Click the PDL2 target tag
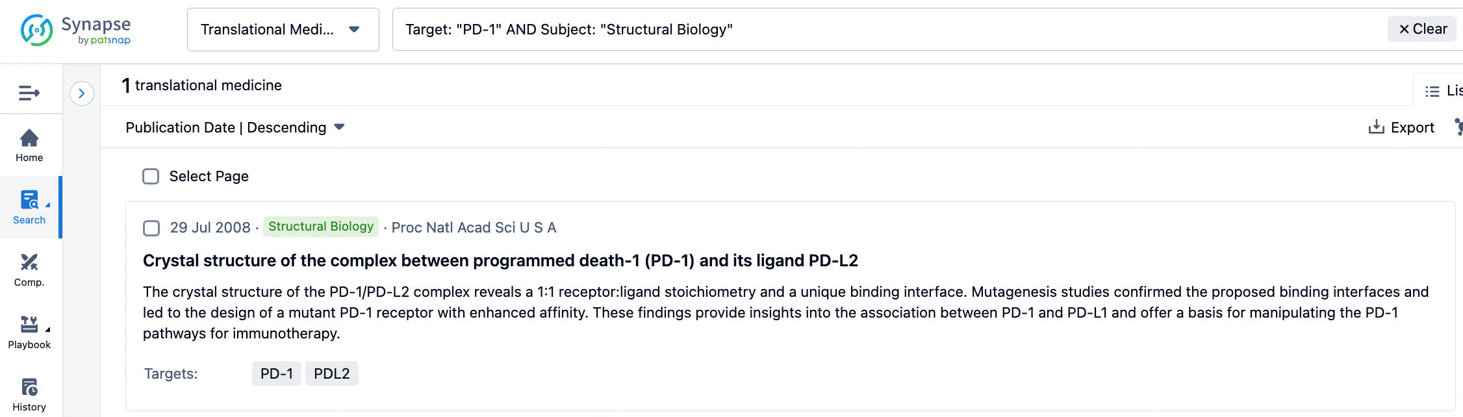Screen dimensions: 1463x417 coord(331,373)
